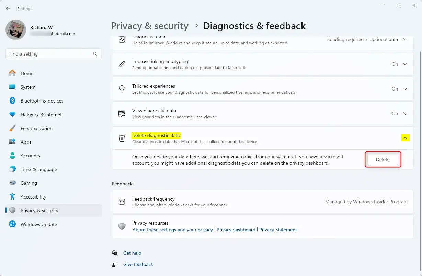The image size is (422, 276).
Task: Click the View diagnostic data icon
Action: [122, 113]
